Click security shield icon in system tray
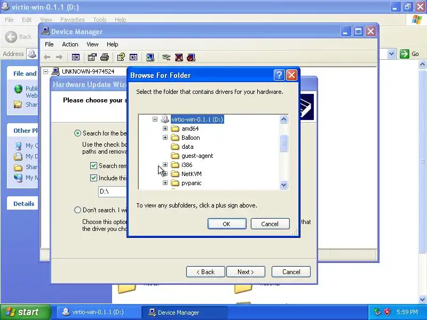427x320 pixels. [388, 312]
